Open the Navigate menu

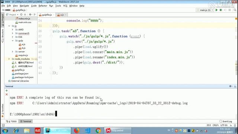tap(24, 6)
